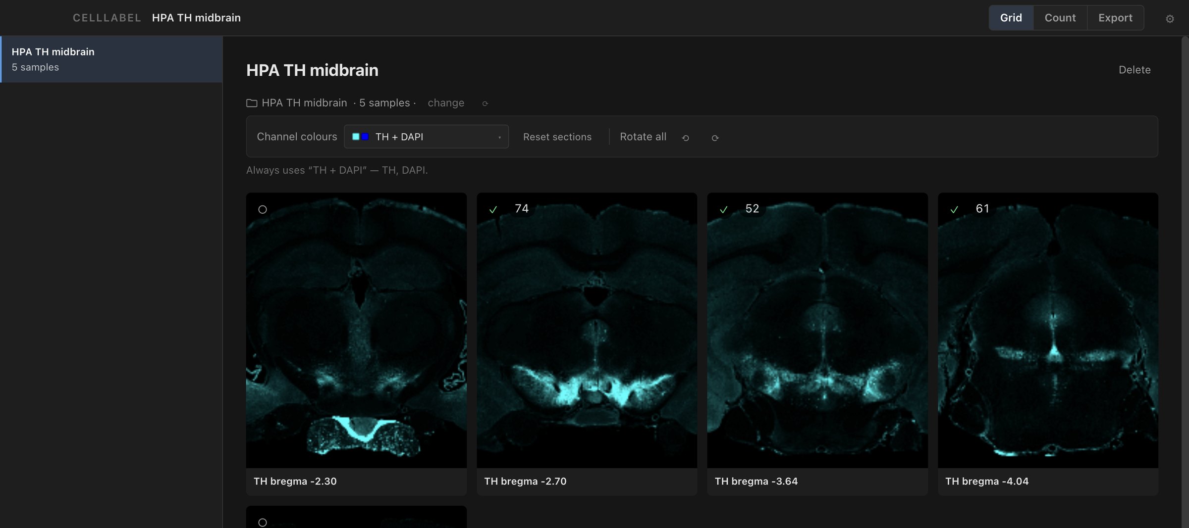Toggle the checkmark on bregma -4.04 sample

[954, 209]
